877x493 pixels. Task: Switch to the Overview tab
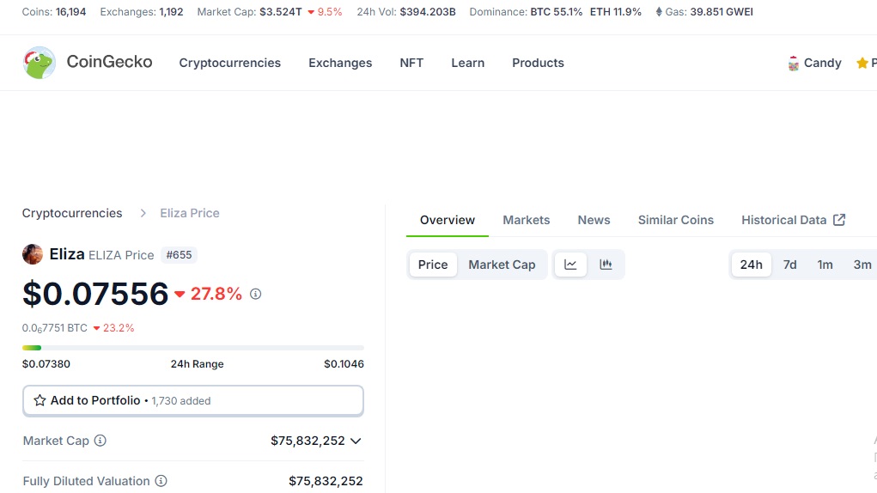click(x=448, y=220)
